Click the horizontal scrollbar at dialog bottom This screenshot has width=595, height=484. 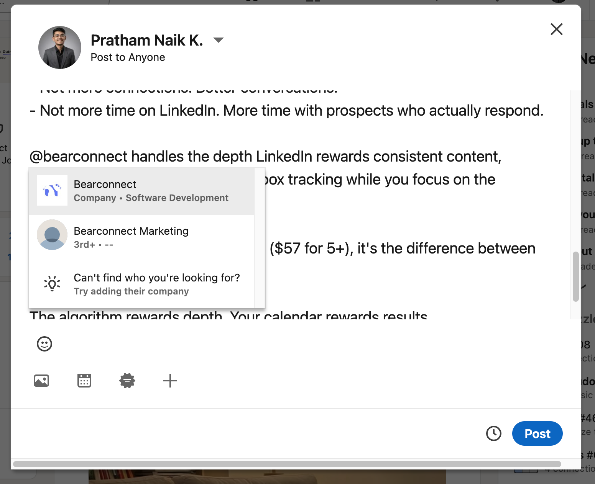click(287, 464)
